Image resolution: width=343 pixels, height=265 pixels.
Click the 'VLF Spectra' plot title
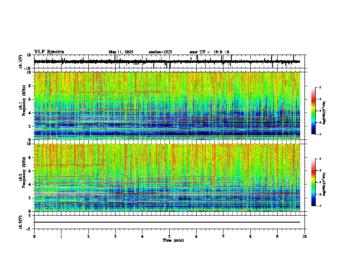(x=49, y=52)
